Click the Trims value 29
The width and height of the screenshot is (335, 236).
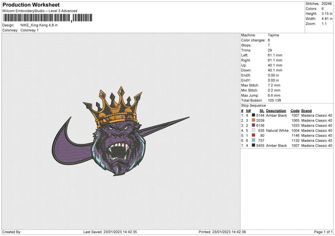tap(270, 50)
